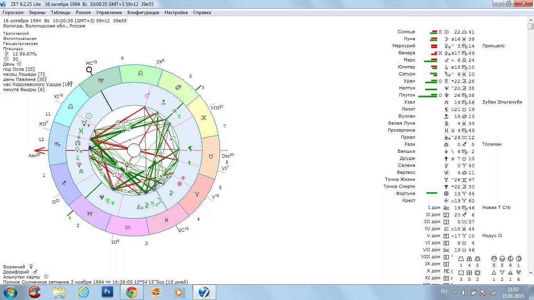The width and height of the screenshot is (534, 300).
Task: Open the Windows Start button
Action: pyautogui.click(x=10, y=292)
